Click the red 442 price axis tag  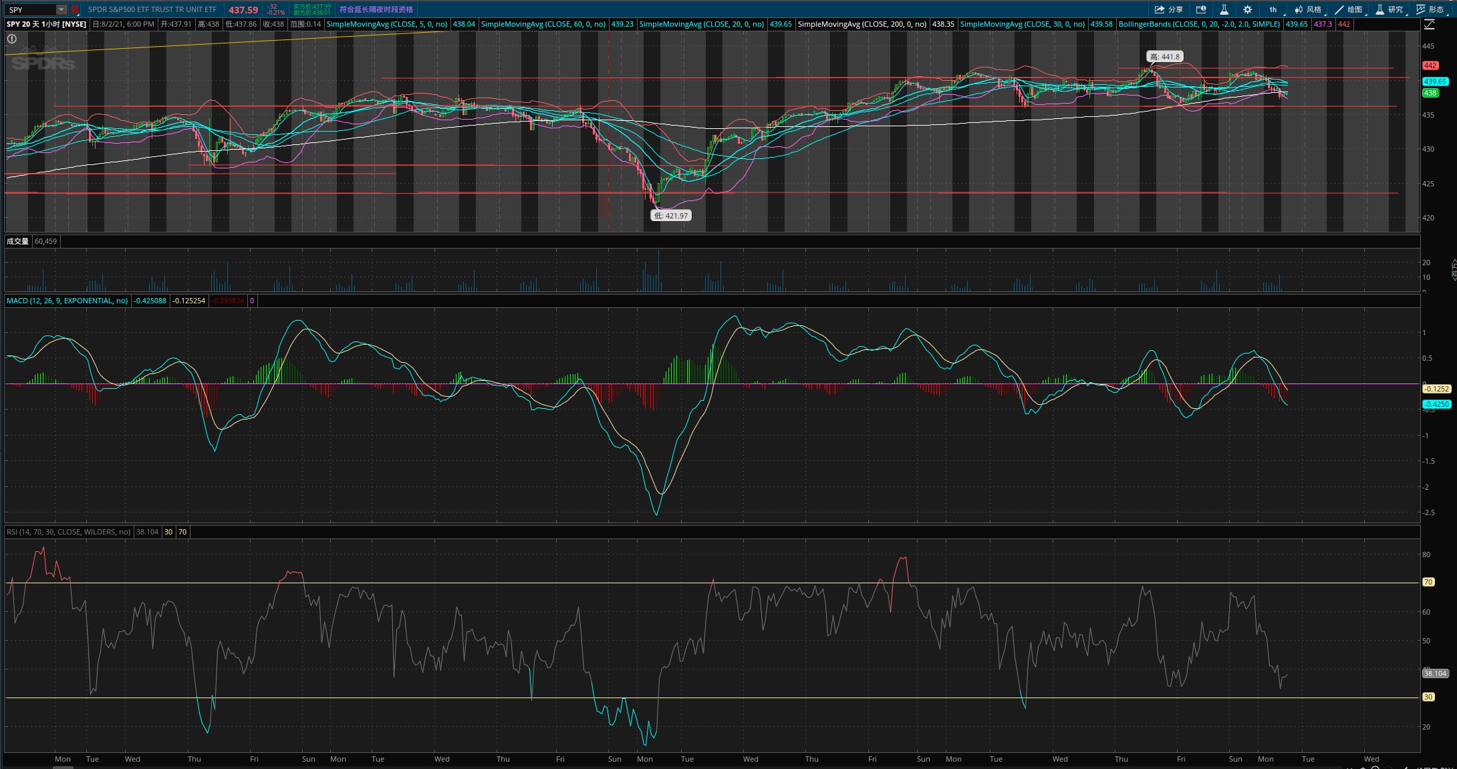pos(1430,65)
